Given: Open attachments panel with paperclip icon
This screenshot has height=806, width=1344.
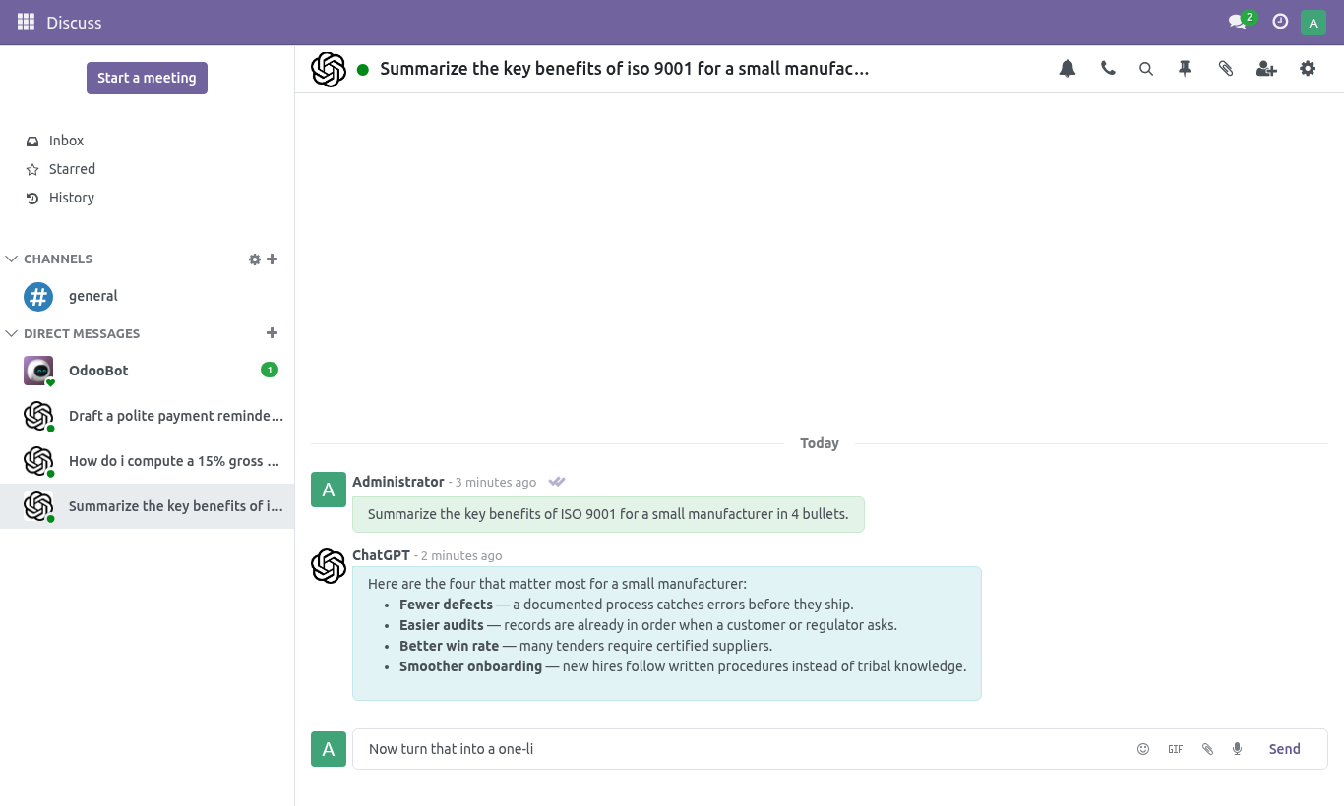Looking at the screenshot, I should pyautogui.click(x=1226, y=69).
